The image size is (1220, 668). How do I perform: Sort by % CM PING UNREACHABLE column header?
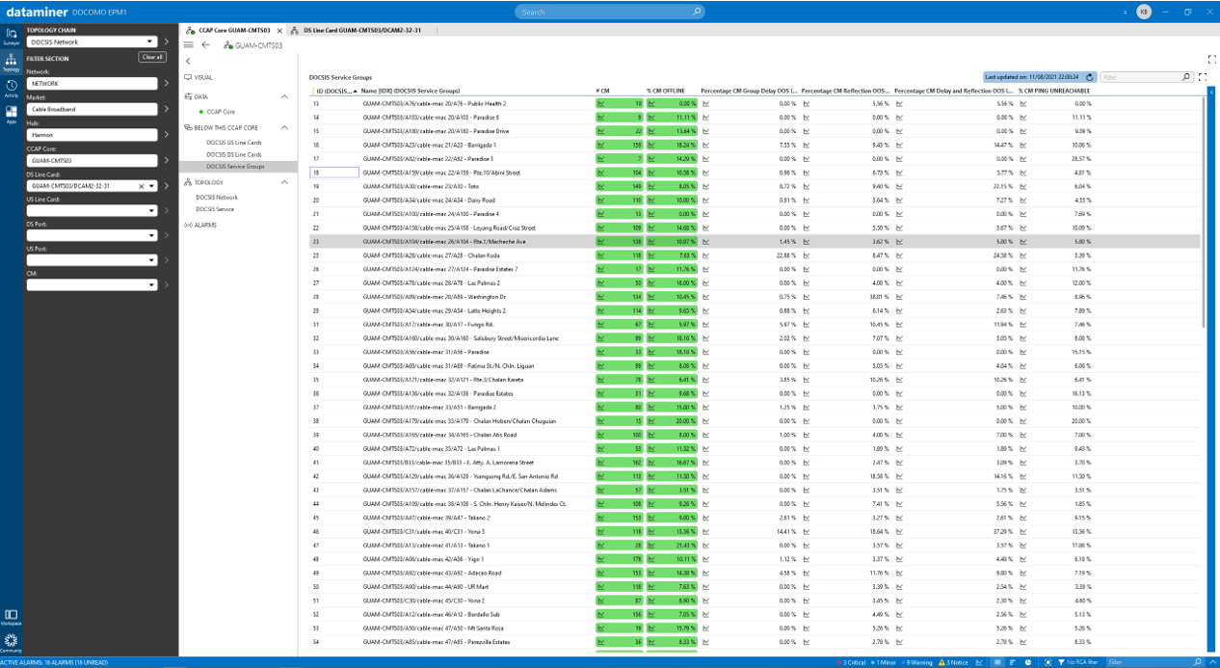click(x=1054, y=91)
